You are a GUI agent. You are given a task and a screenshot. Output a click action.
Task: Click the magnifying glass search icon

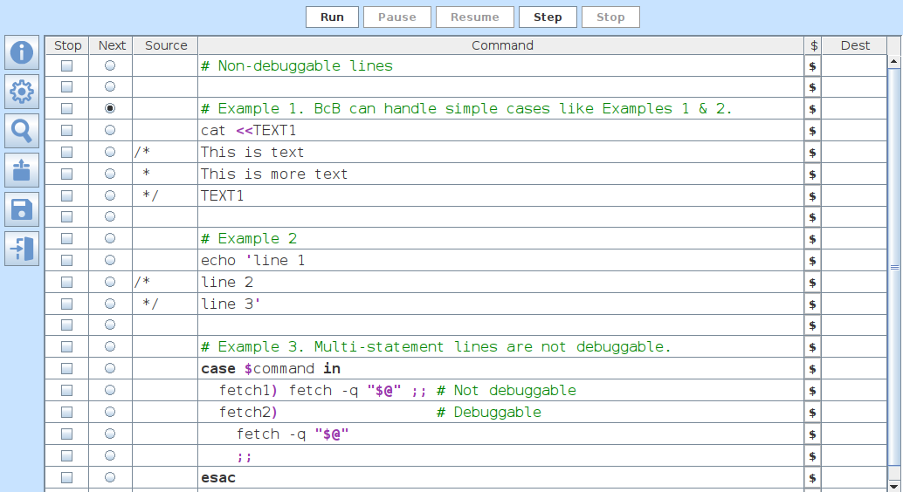pos(22,131)
